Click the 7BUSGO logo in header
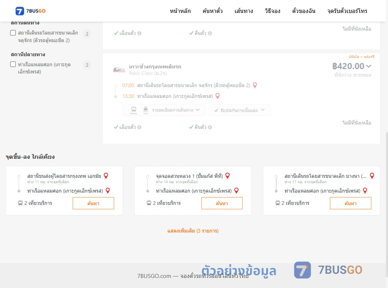 31,11
